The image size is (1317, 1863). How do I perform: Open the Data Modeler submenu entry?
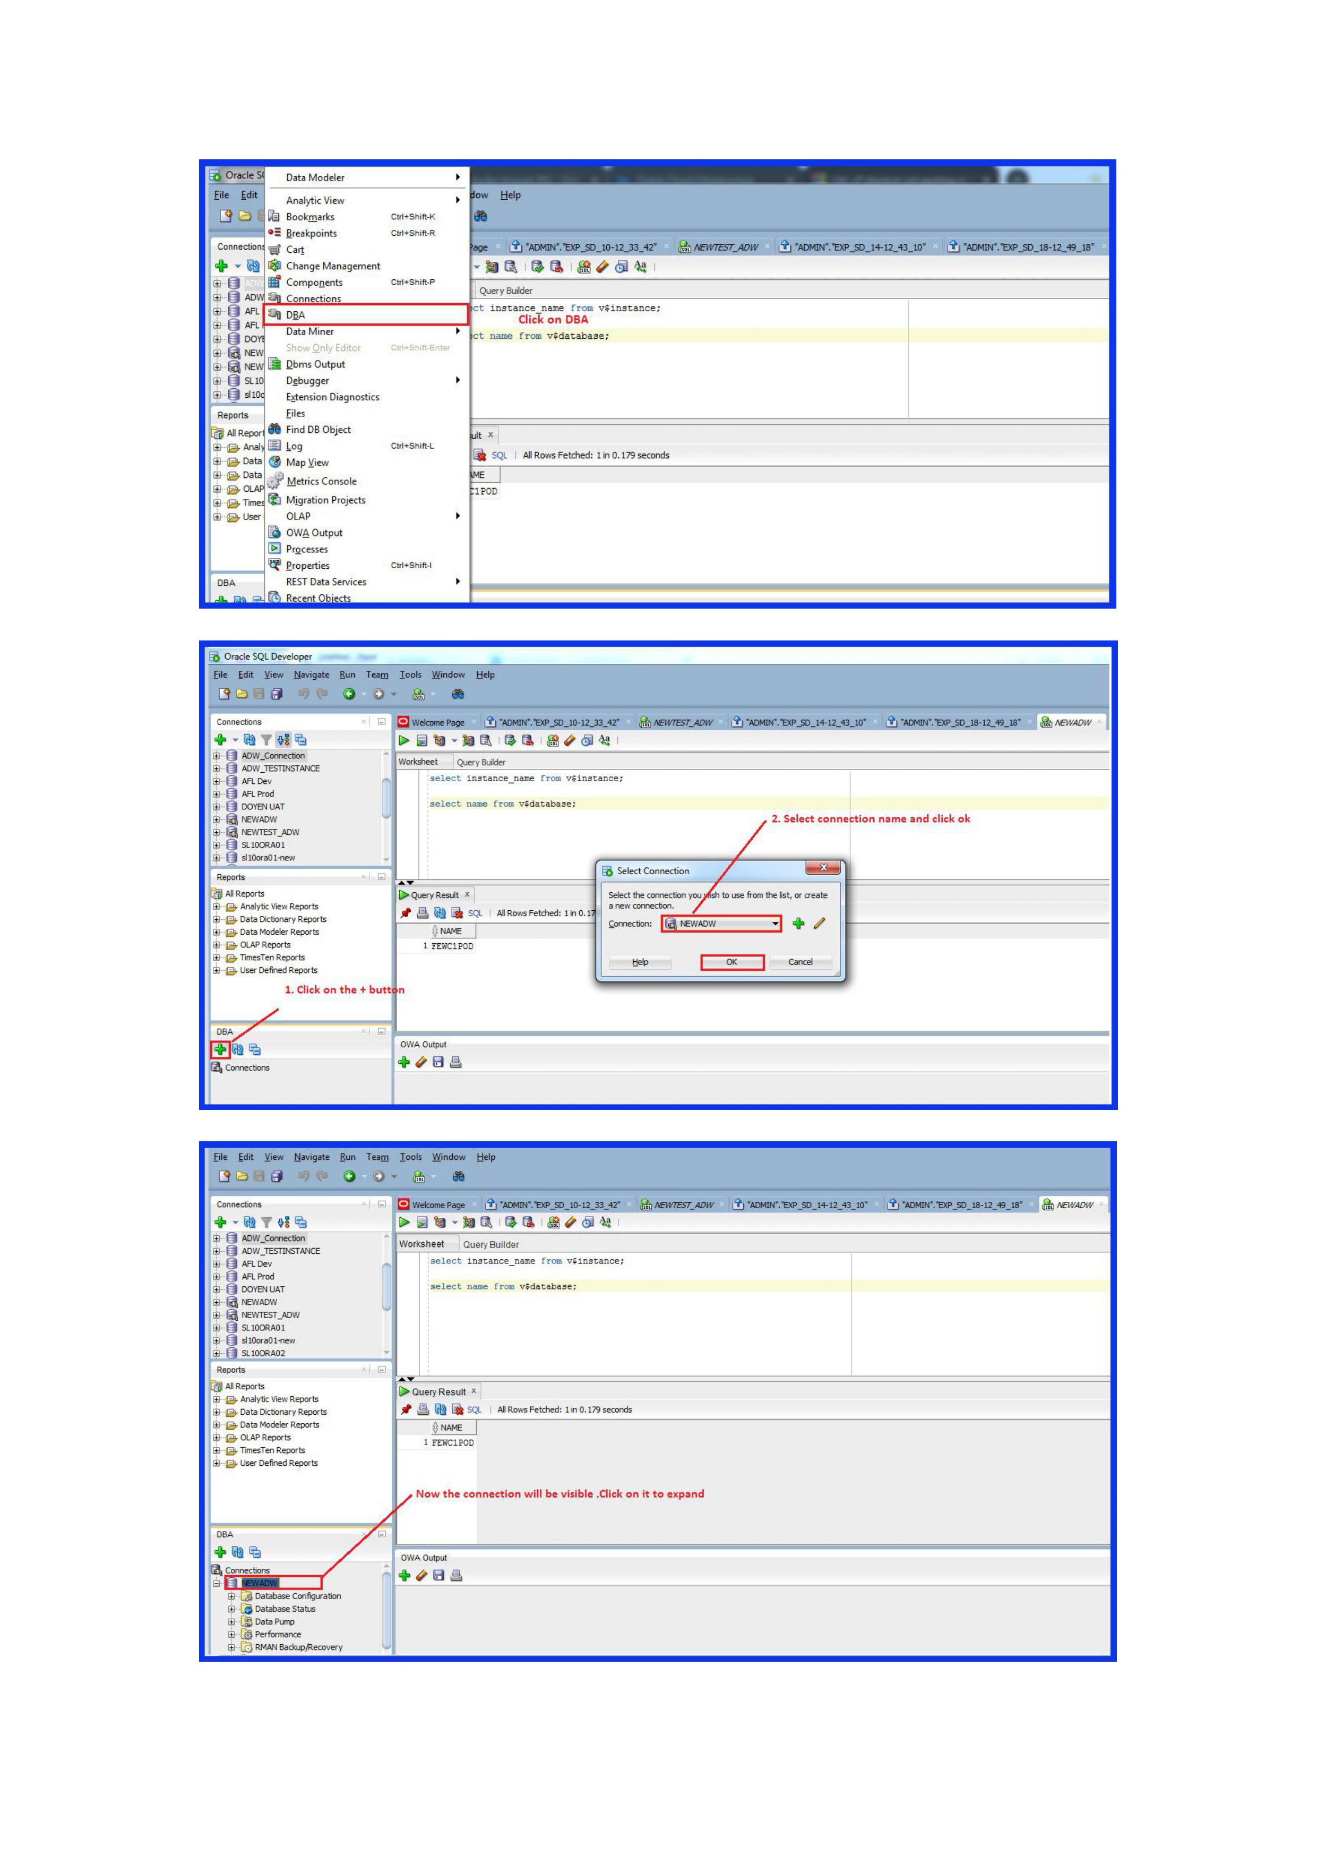(x=367, y=177)
